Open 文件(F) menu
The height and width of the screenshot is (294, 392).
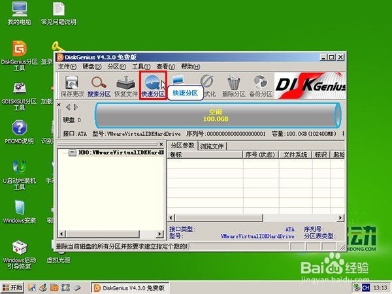[x=67, y=67]
